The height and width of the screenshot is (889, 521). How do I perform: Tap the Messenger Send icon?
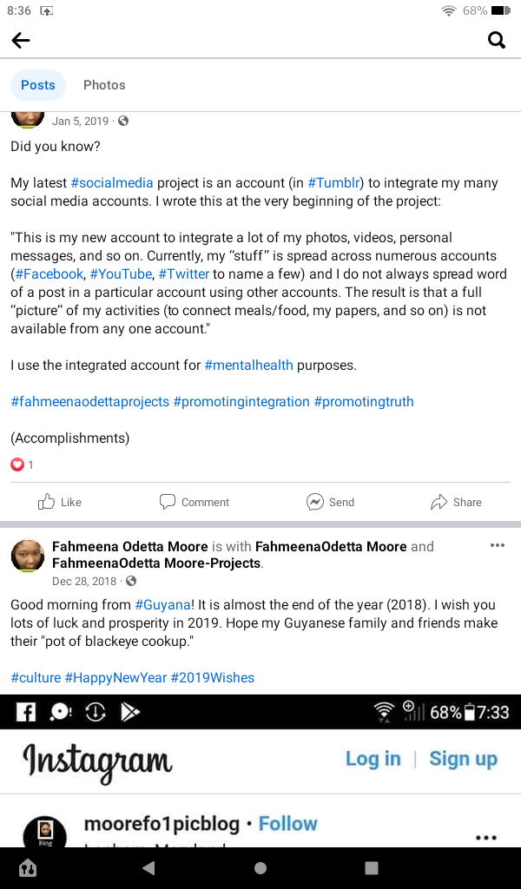coord(315,502)
